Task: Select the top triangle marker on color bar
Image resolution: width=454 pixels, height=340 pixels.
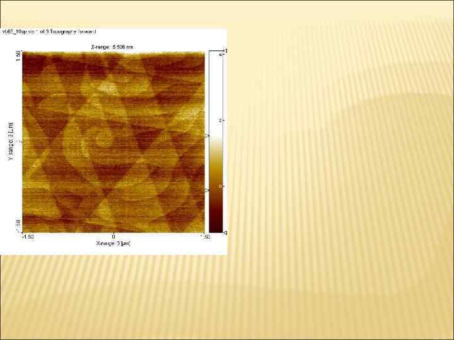Action: tap(225, 51)
